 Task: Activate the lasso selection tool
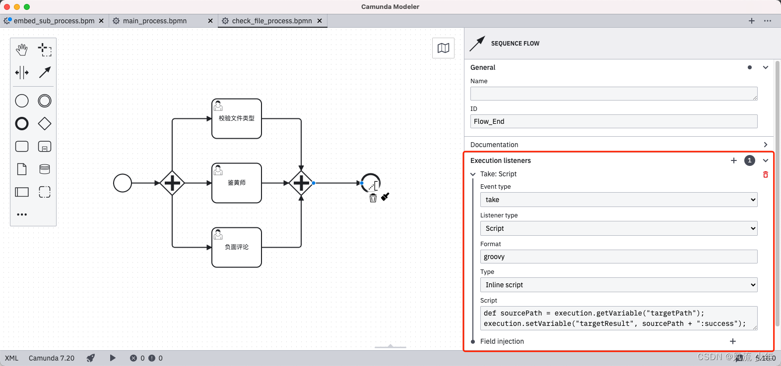pos(45,50)
